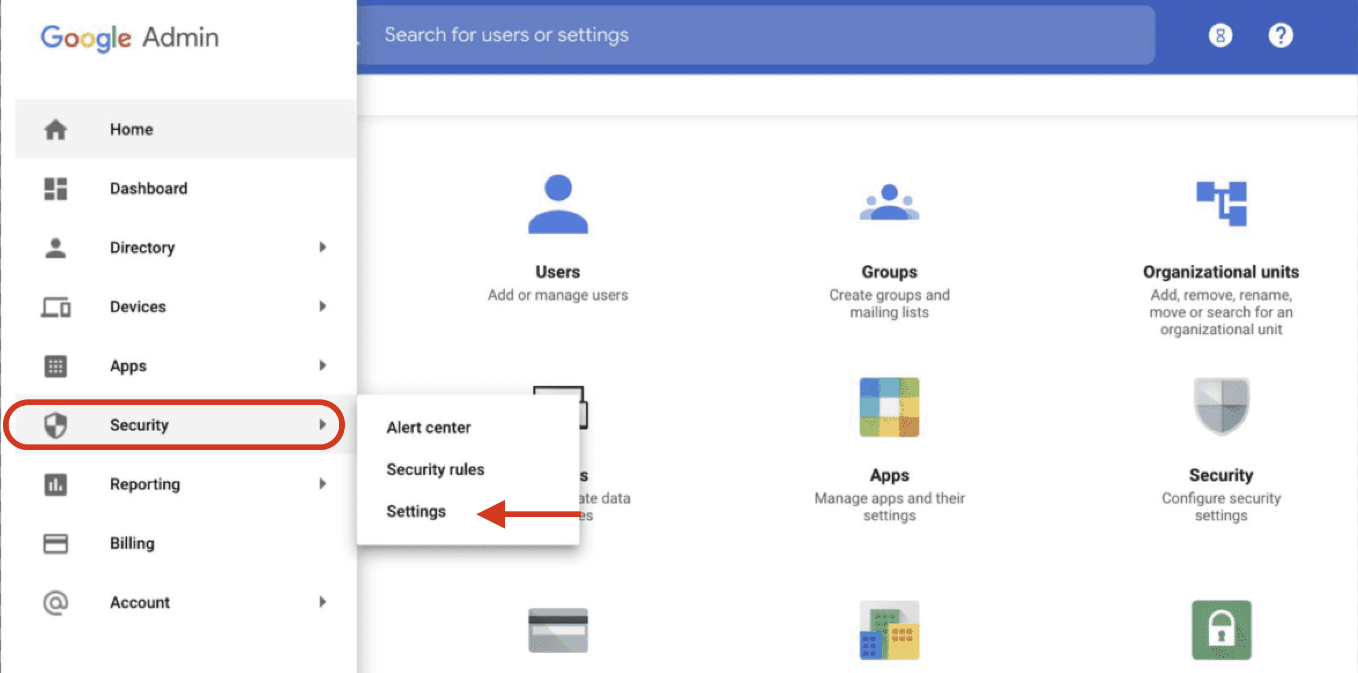This screenshot has height=673, width=1358.
Task: Open the hourglass tasks icon in header
Action: [x=1220, y=36]
